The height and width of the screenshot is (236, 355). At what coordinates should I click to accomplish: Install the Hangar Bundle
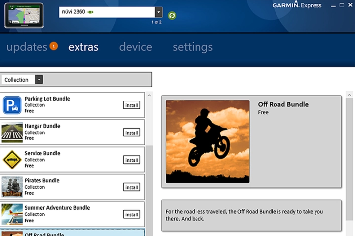131,133
